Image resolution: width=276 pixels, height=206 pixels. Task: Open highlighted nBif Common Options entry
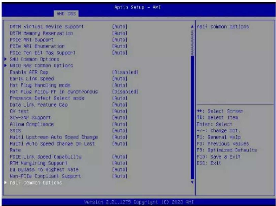point(36,183)
